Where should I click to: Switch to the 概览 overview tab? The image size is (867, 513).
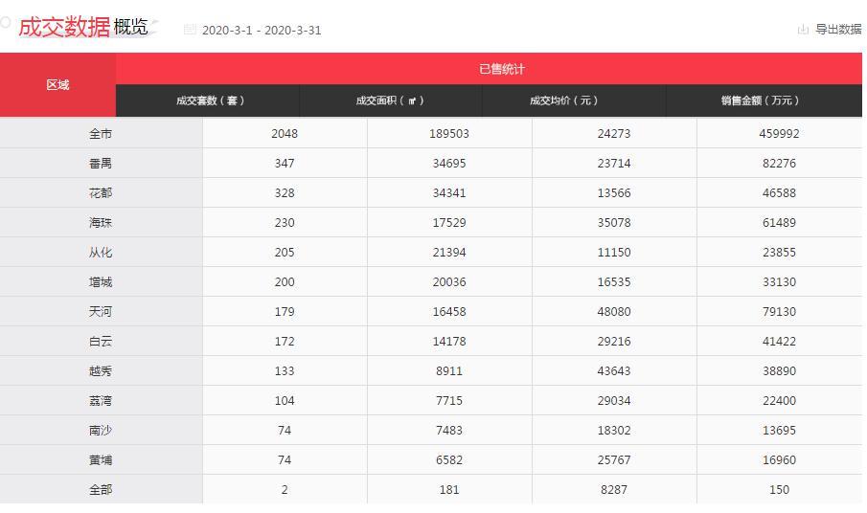pyautogui.click(x=131, y=27)
